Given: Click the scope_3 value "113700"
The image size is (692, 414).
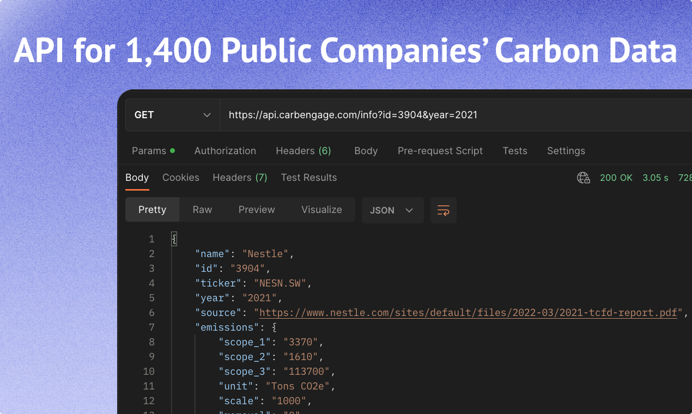Looking at the screenshot, I should click(x=307, y=372).
